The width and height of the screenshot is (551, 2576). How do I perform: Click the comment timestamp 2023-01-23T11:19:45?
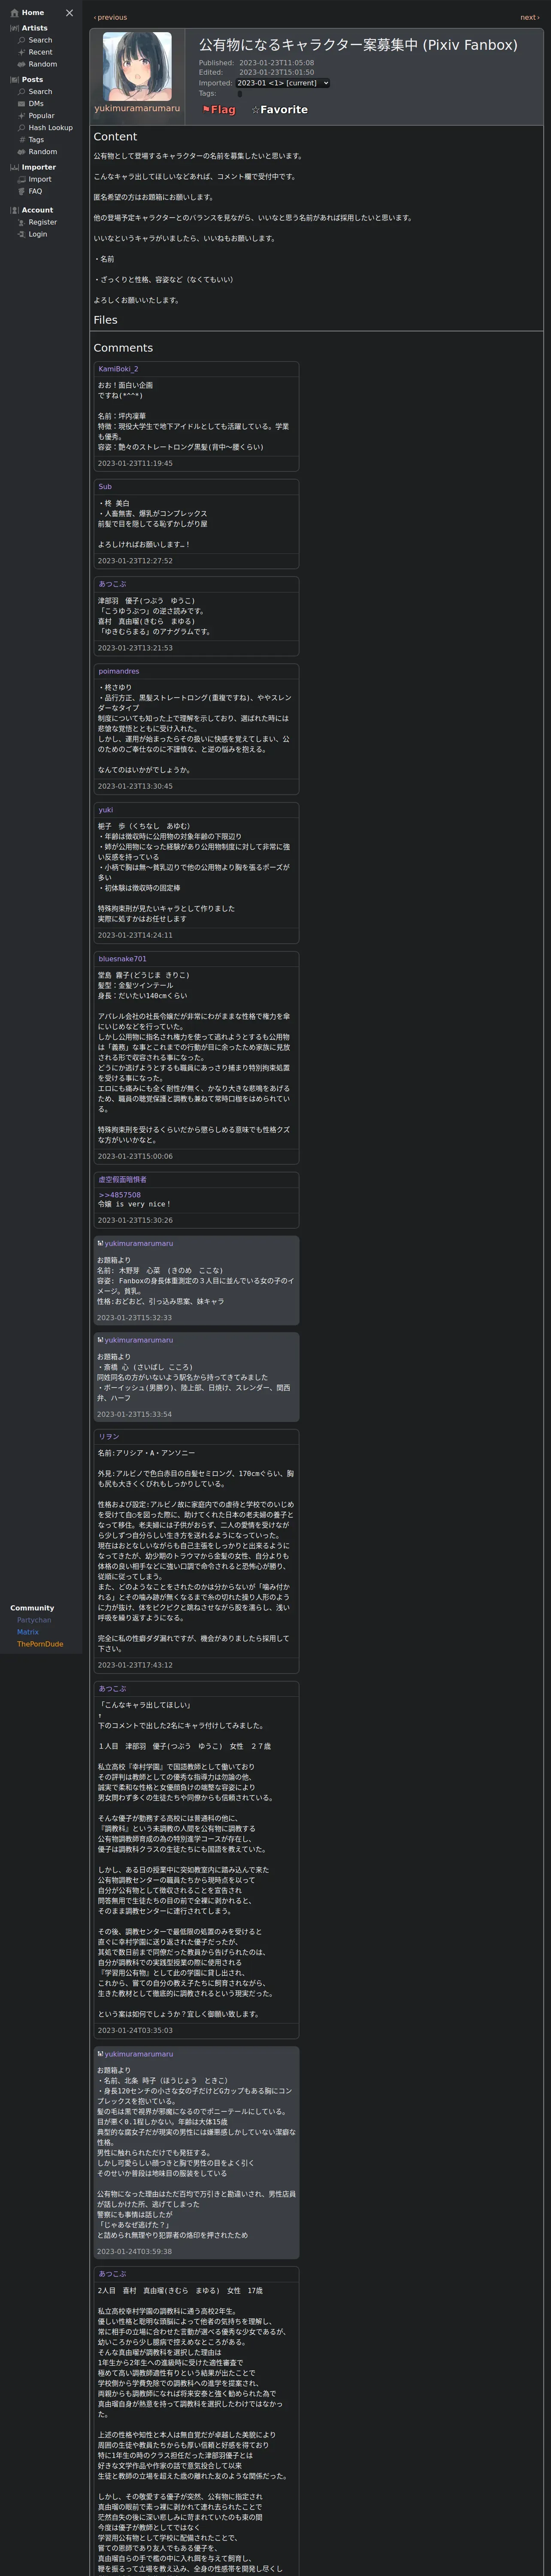coord(135,464)
